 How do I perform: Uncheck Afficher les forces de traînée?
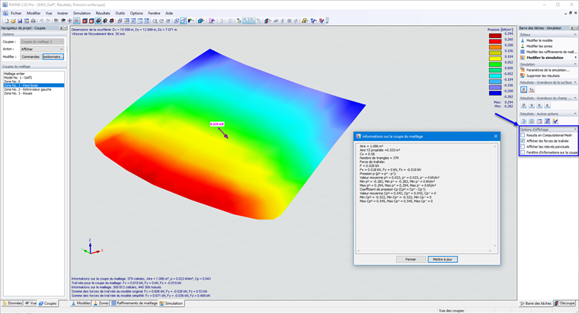523,141
